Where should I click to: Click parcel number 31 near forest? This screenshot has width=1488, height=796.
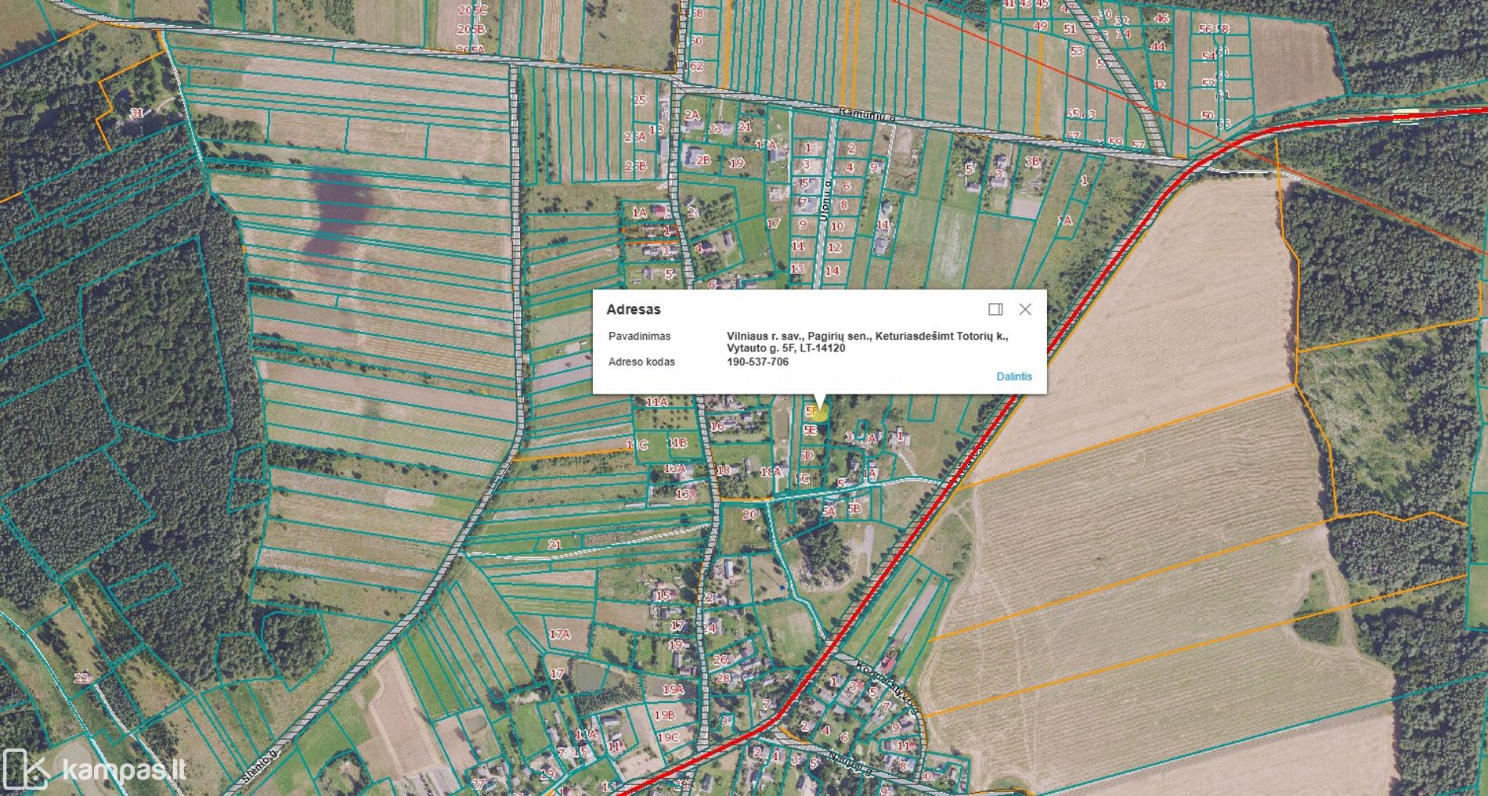(x=137, y=113)
